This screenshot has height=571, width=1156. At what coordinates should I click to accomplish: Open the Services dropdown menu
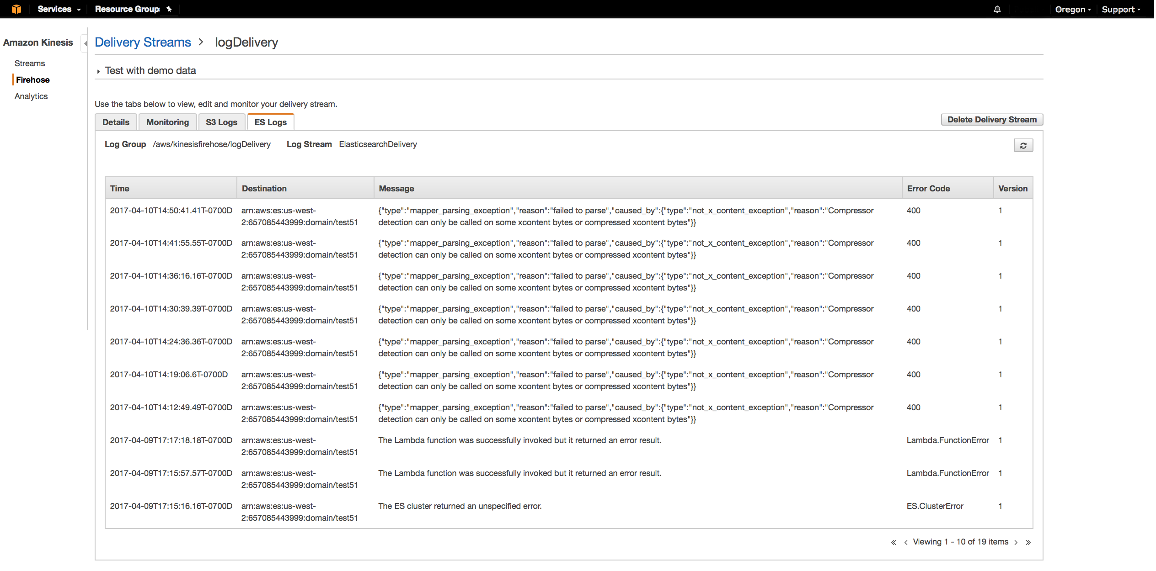click(59, 9)
